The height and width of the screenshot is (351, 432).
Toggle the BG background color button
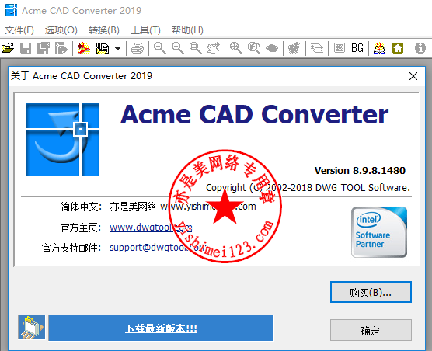(x=357, y=48)
